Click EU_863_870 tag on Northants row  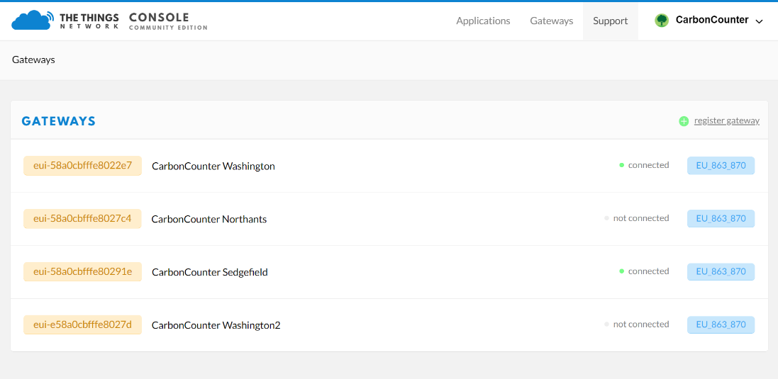[x=721, y=219]
